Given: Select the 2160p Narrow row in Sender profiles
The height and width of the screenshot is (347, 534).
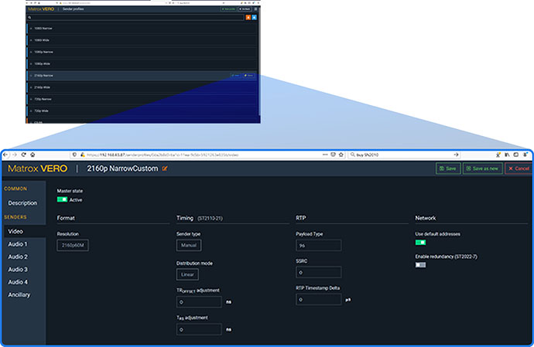Looking at the screenshot, I should 142,76.
